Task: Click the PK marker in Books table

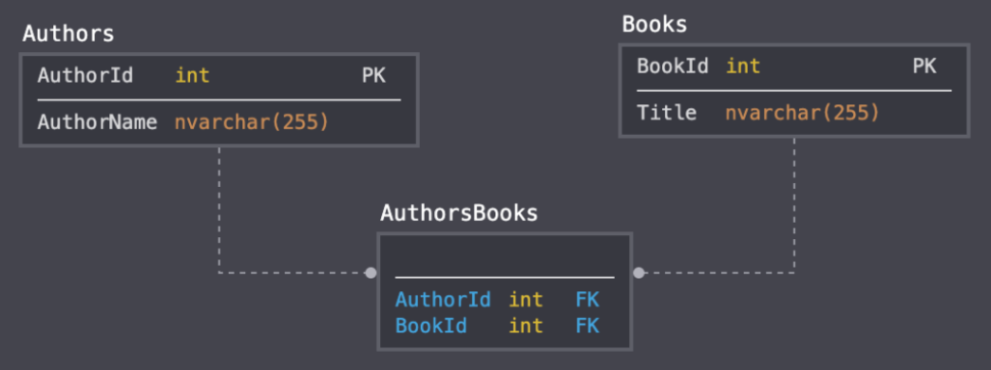Action: [x=924, y=66]
